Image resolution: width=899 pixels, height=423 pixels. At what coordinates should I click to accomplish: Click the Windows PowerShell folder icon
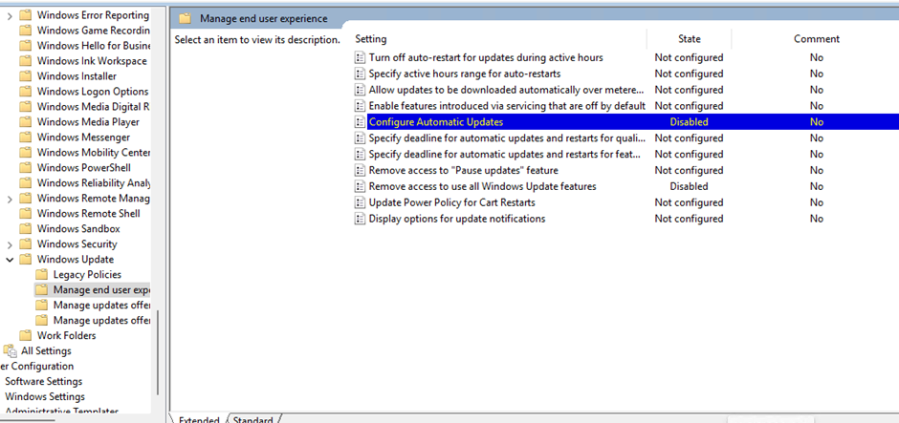tap(26, 168)
